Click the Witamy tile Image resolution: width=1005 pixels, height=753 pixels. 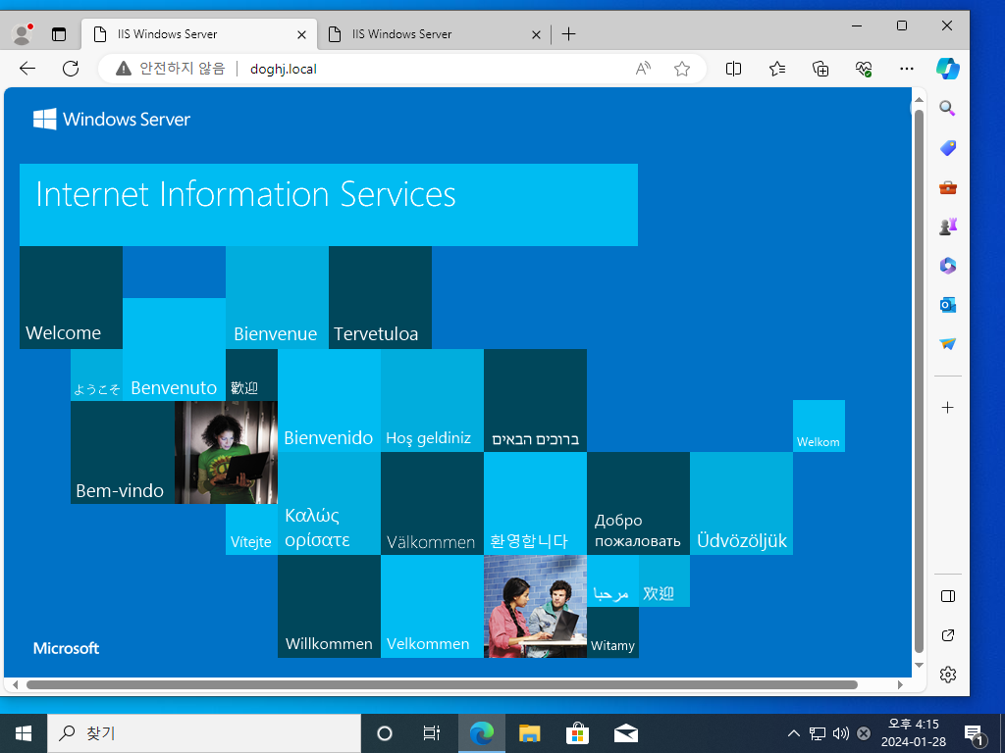[612, 632]
